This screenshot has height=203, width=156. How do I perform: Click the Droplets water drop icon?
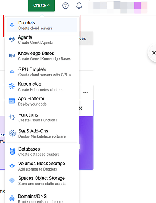[12, 25]
